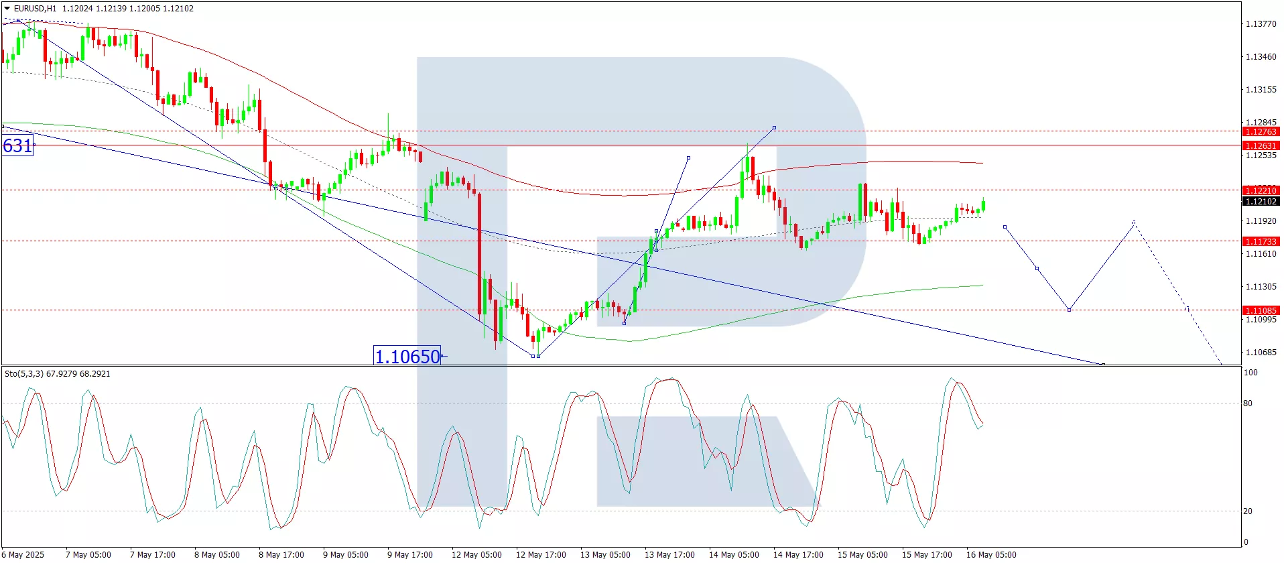Select the trend line anchor above 1.12763 line
Screen dimensions: 1284x563
point(774,127)
